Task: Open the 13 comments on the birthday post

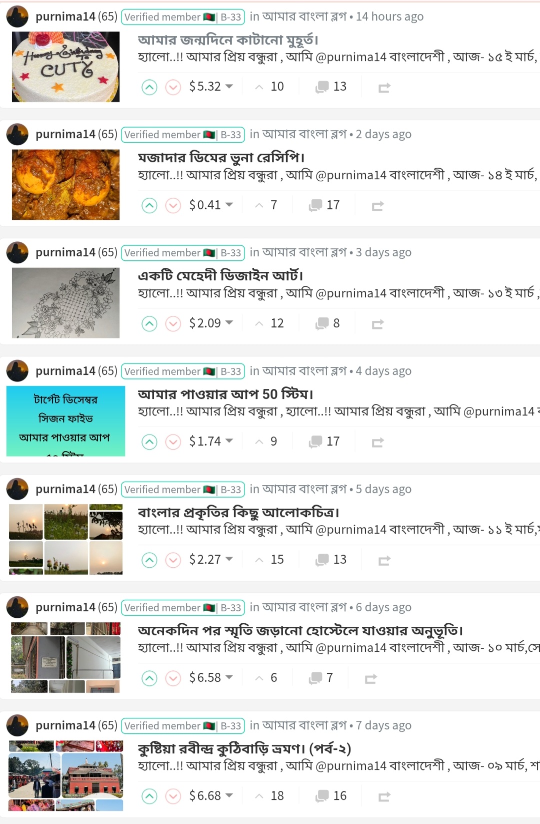Action: point(330,87)
